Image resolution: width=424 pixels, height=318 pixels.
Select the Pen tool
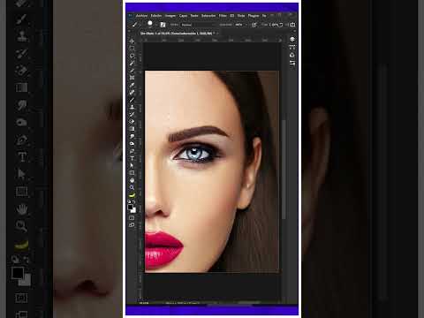point(132,151)
